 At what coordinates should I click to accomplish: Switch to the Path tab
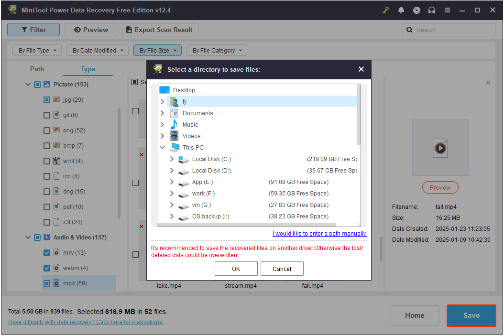click(37, 69)
